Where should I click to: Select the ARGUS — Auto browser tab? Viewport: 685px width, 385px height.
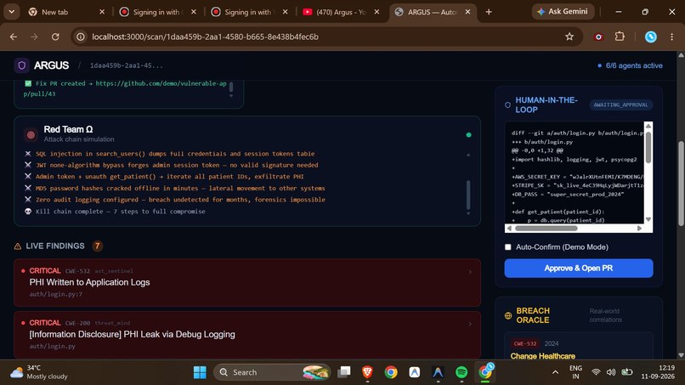click(x=432, y=12)
